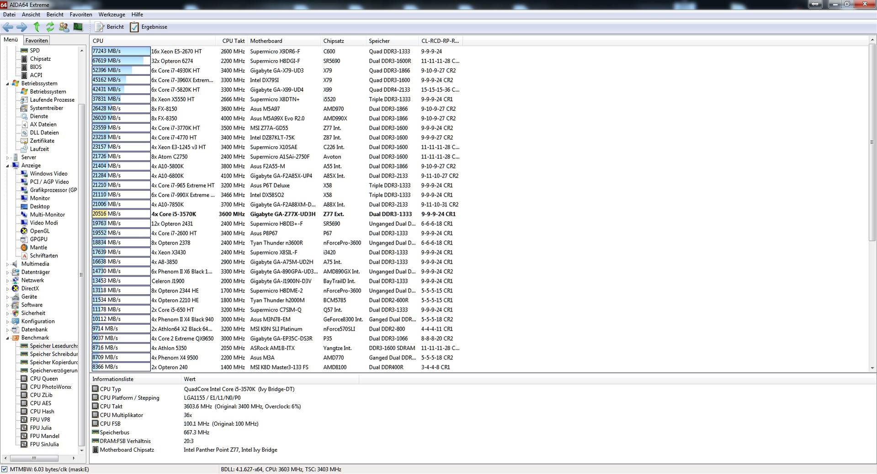Image resolution: width=877 pixels, height=474 pixels.
Task: Click the green Up arrow toolbar icon
Action: pyautogui.click(x=37, y=27)
